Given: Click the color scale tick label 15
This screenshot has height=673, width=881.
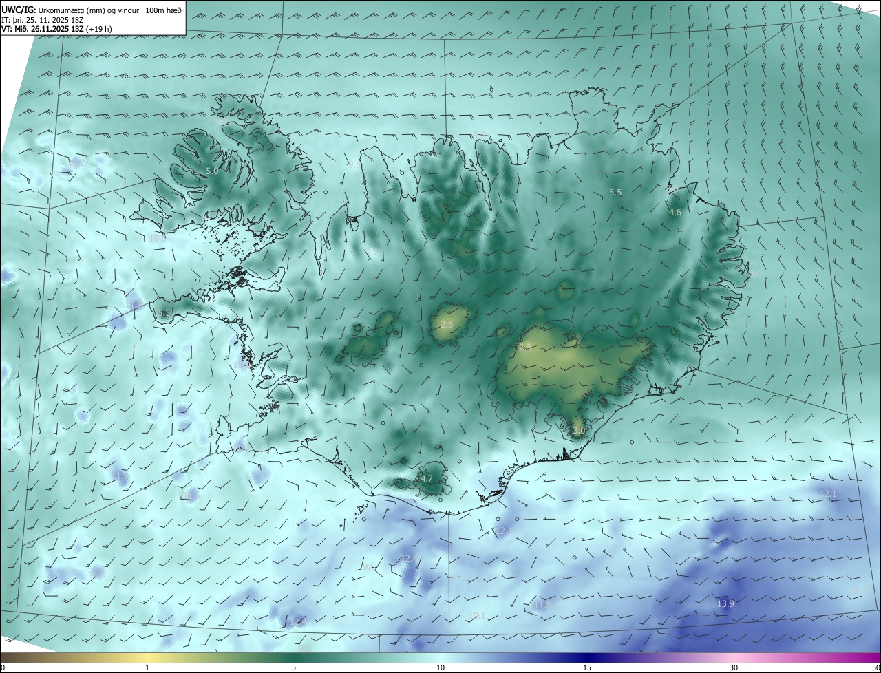Looking at the screenshot, I should click(587, 667).
